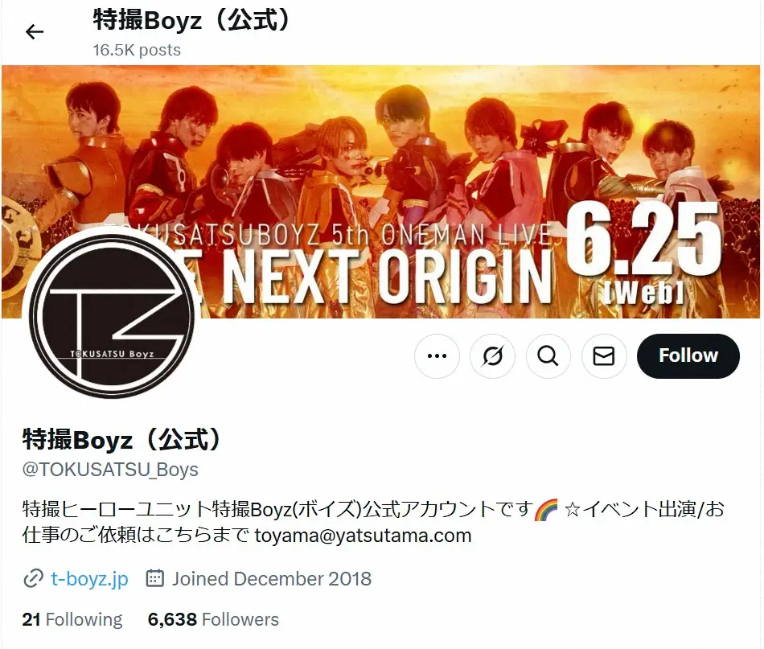Go back with the left arrow icon
The width and height of the screenshot is (764, 649).
[x=35, y=32]
